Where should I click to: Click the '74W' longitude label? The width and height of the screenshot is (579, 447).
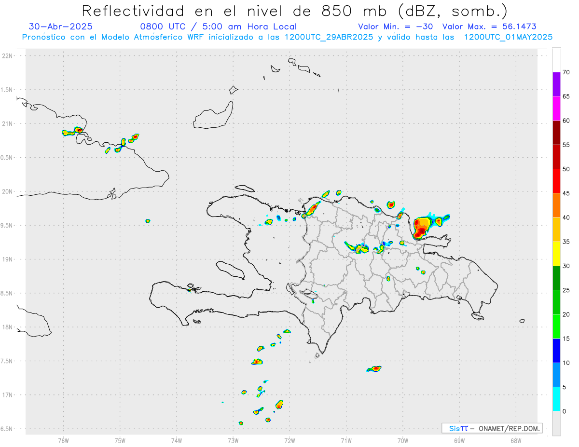coord(177,440)
